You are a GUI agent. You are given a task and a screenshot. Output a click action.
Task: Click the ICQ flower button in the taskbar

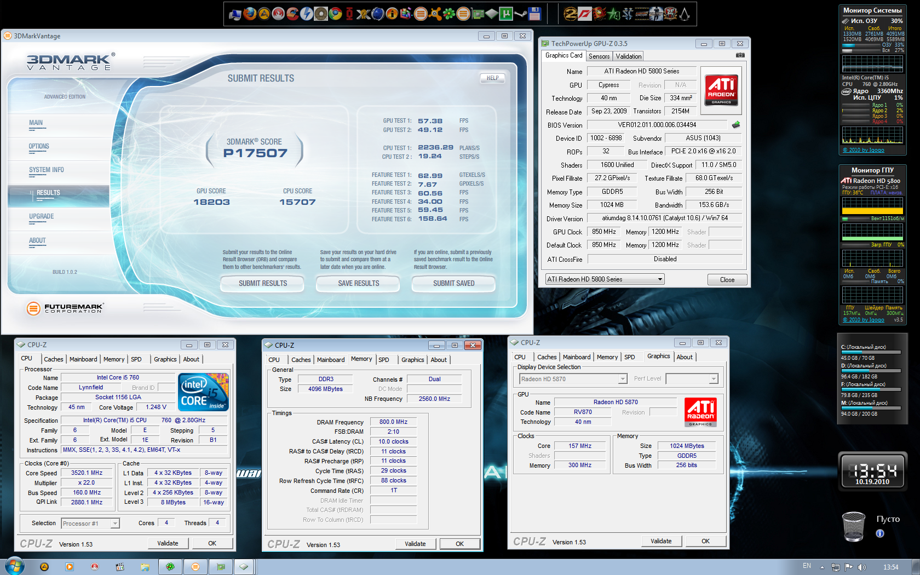click(170, 567)
